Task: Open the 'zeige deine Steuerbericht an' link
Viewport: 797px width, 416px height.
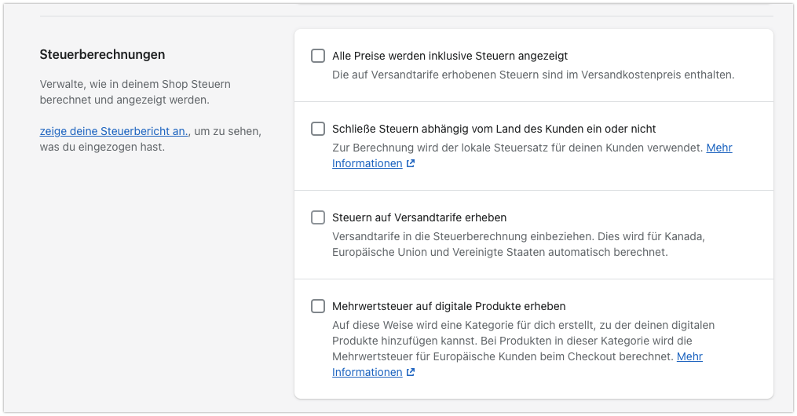Action: tap(115, 132)
